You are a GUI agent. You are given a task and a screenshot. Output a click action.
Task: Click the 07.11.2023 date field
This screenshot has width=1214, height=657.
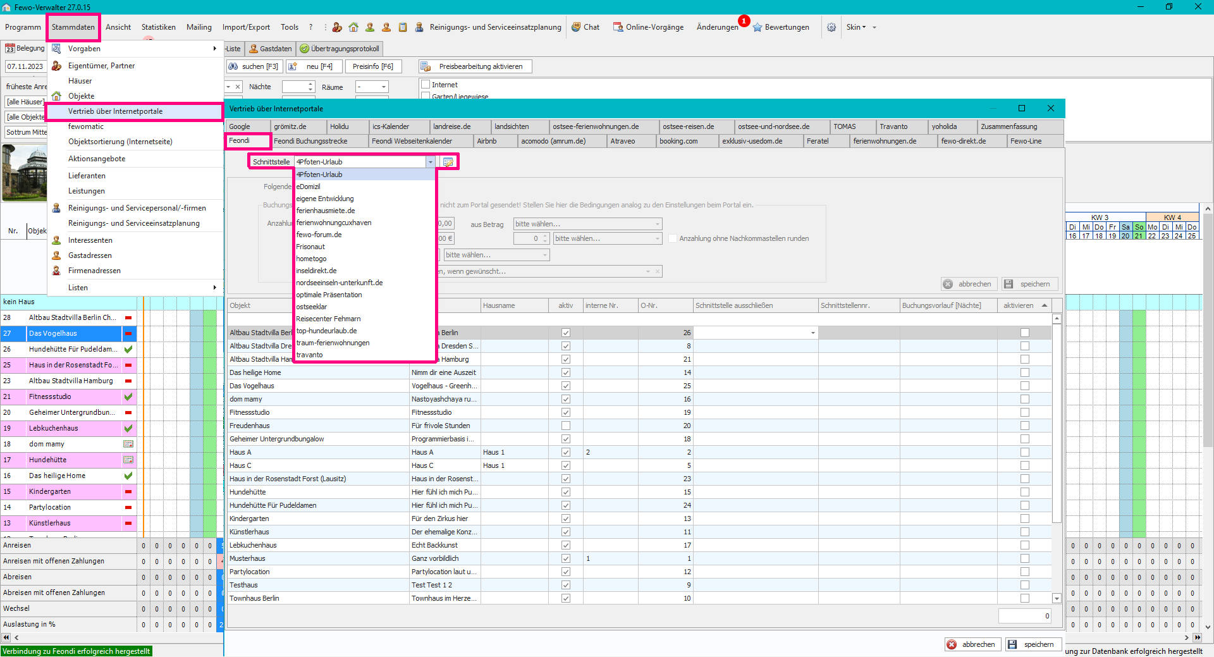(25, 66)
